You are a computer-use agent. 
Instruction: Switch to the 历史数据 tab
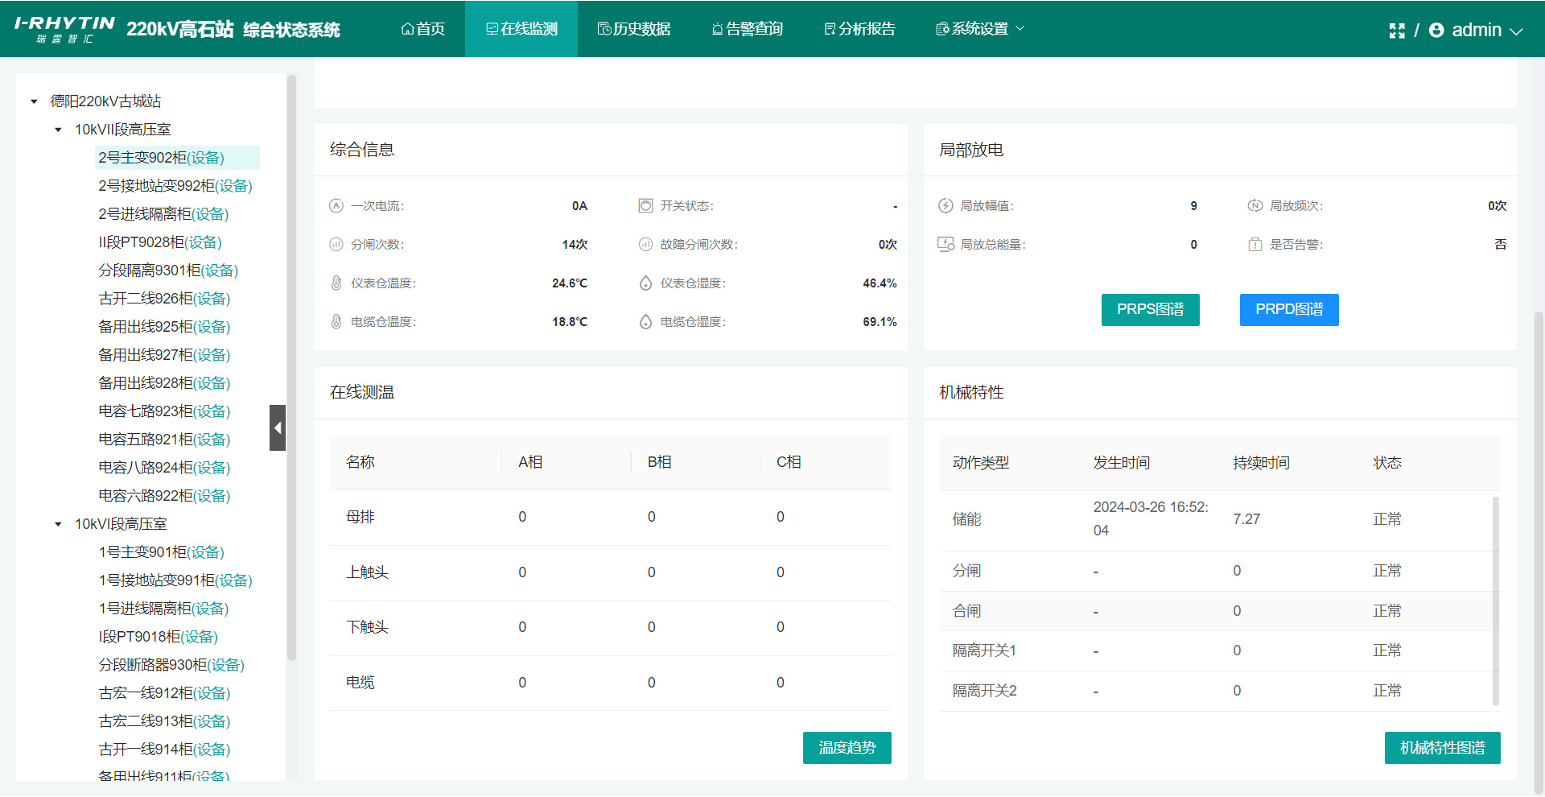click(x=633, y=29)
